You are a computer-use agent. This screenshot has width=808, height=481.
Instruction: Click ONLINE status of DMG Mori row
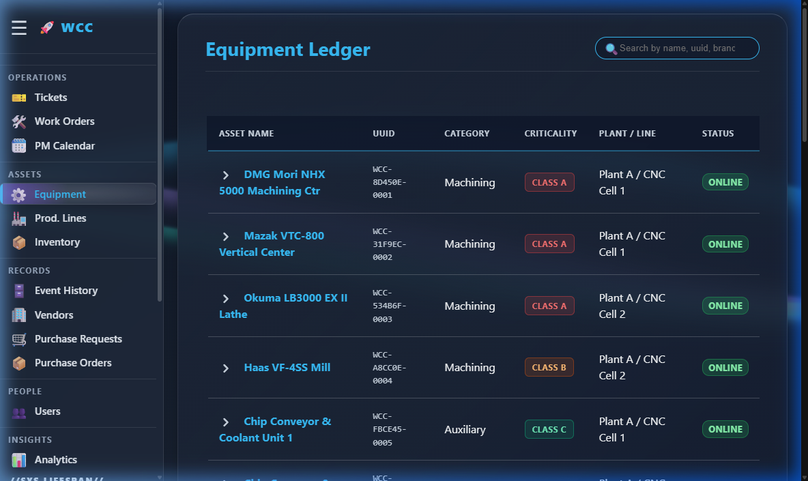point(725,182)
